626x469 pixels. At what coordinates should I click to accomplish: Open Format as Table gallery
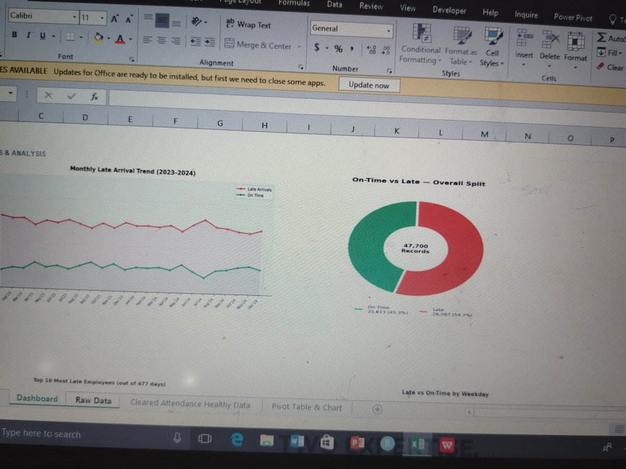[x=461, y=46]
